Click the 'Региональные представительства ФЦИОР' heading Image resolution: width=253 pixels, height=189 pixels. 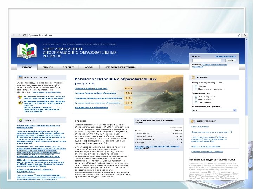point(212,160)
